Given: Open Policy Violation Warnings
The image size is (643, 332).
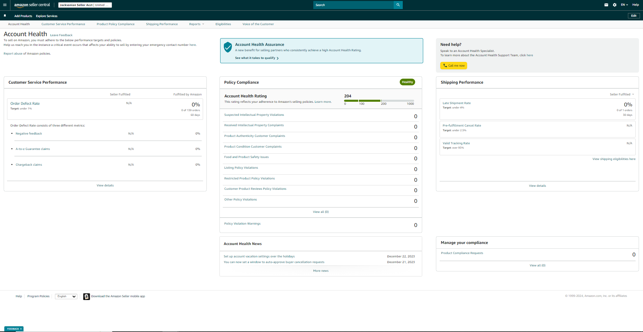Looking at the screenshot, I should 242,224.
